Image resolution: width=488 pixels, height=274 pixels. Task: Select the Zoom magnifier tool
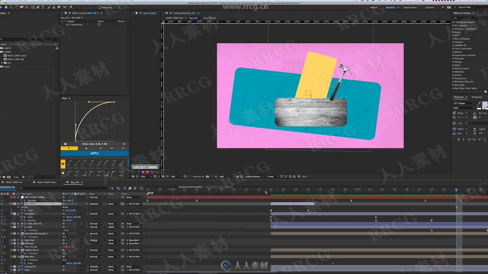(11, 7)
